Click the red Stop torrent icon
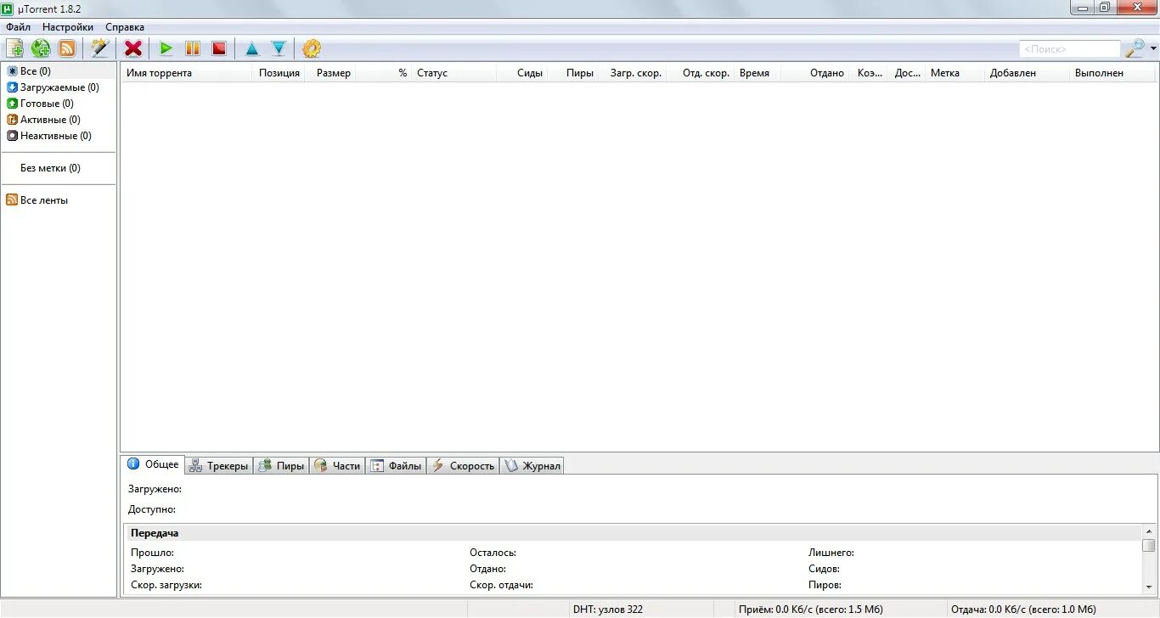 pos(219,48)
